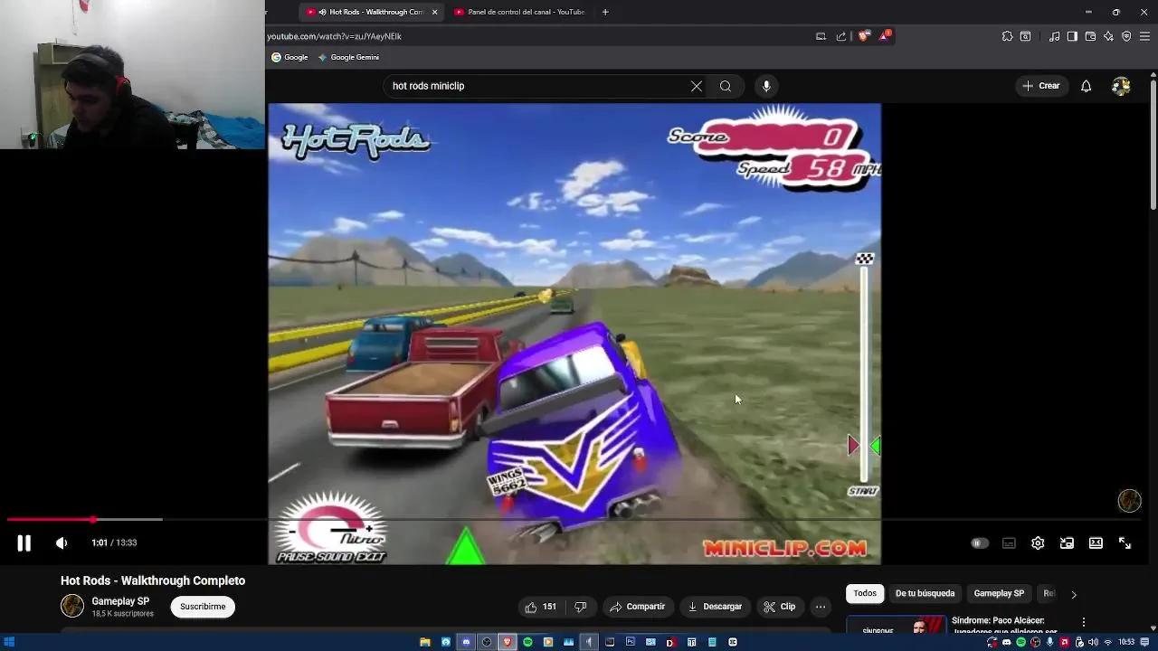Toggle the autoplay switch in player
The image size is (1158, 651).
click(979, 543)
